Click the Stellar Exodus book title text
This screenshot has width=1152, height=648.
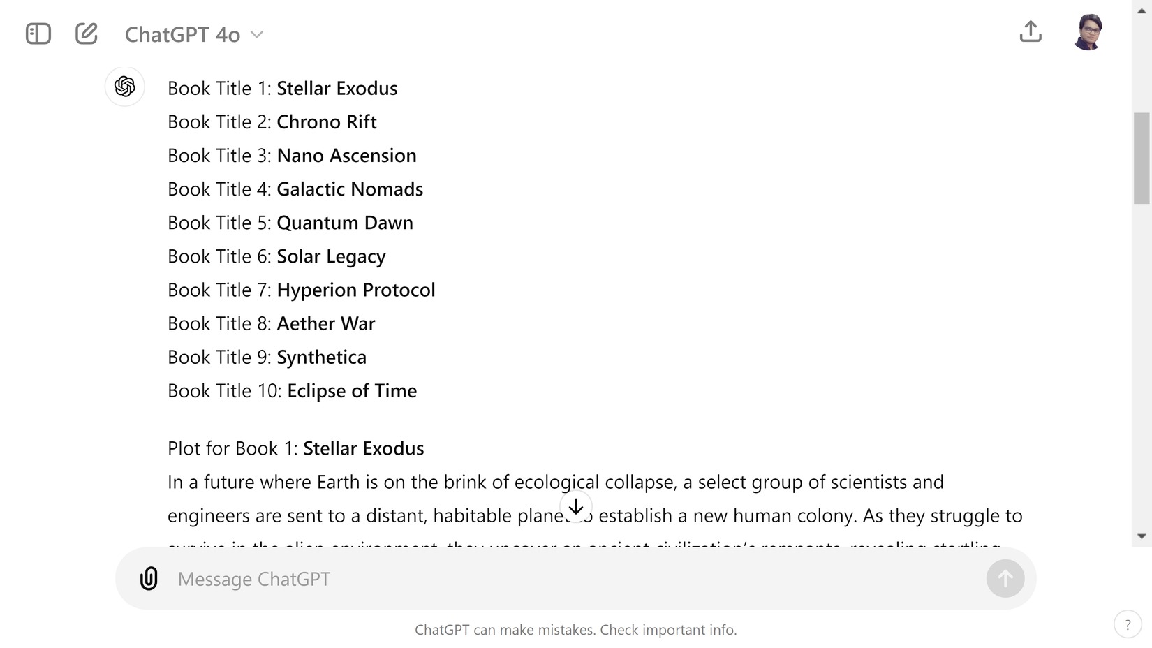337,88
